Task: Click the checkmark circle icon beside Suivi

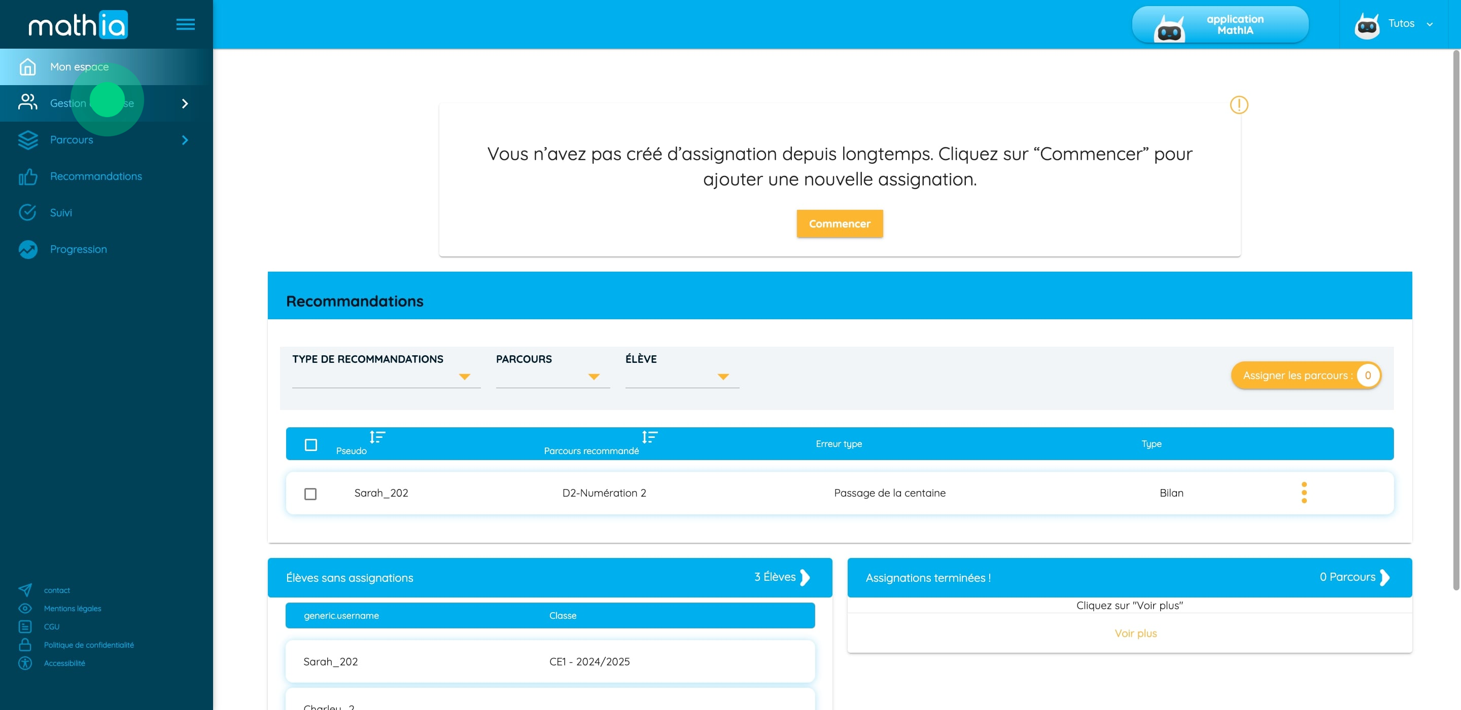Action: pos(27,212)
